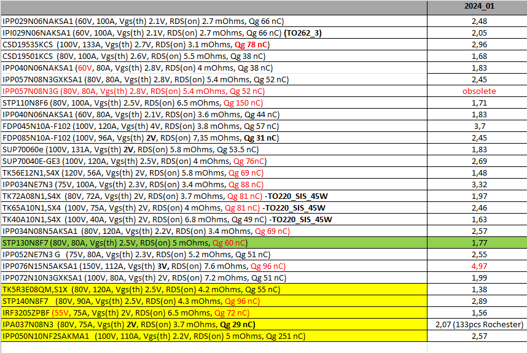This screenshot has height=353, width=527.
Task: Click the yellow IRF3205ZPBF cell
Action: pos(214,313)
